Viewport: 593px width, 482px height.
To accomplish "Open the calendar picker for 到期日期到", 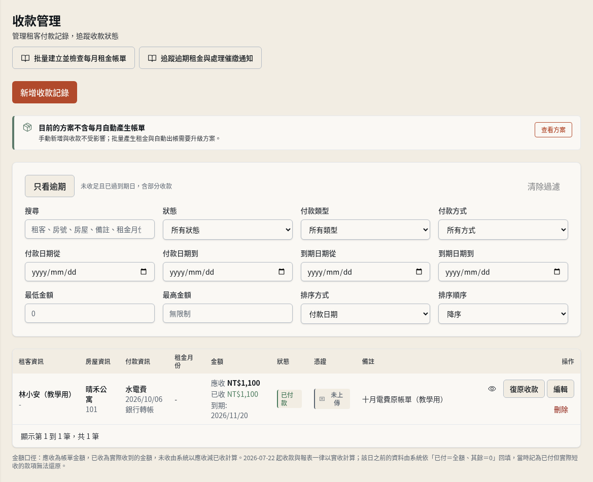I will point(556,272).
